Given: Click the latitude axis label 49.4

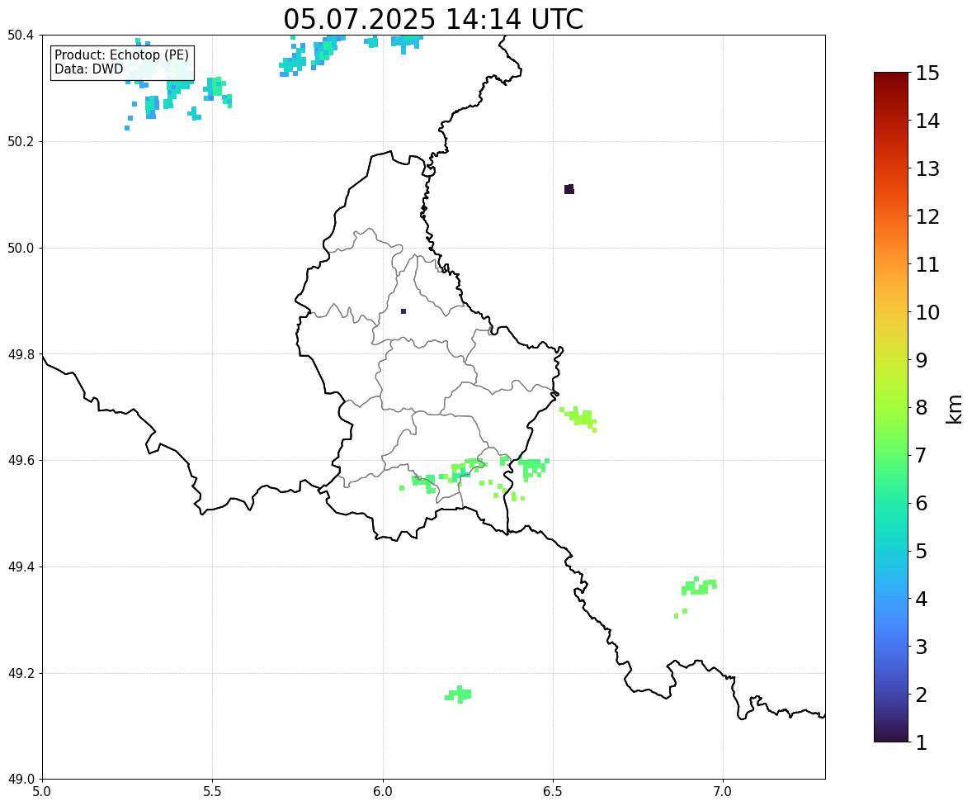Looking at the screenshot, I should tap(21, 567).
